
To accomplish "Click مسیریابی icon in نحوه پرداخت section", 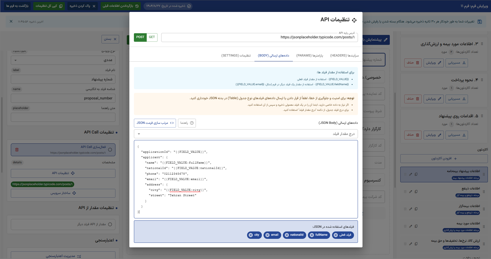I will (457, 99).
